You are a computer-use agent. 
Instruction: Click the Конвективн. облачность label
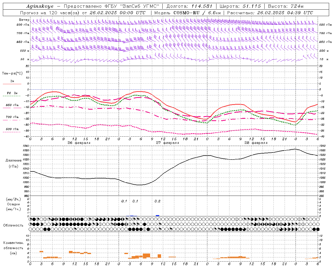pyautogui.click(x=13, y=248)
